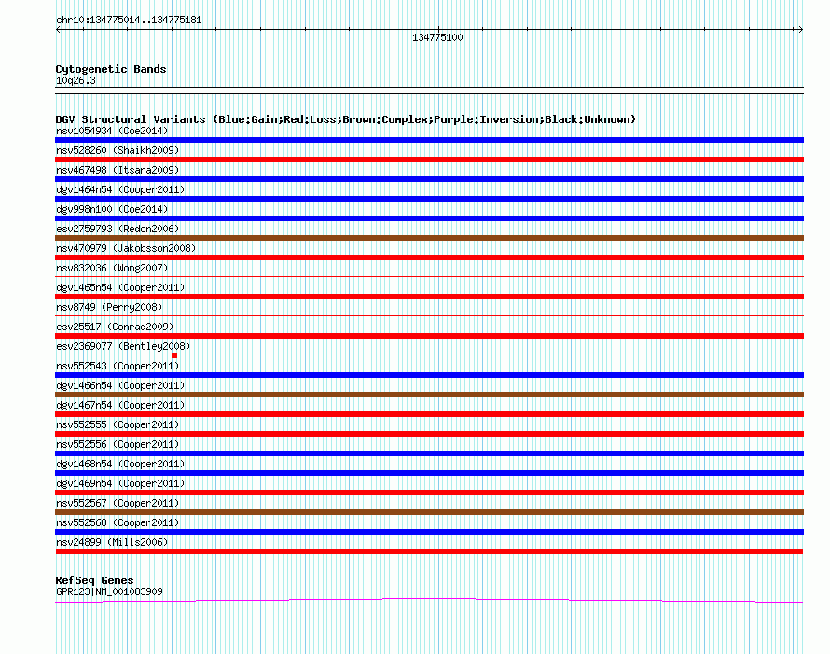Open variant esv2369077 (Bentley2008) label
The height and width of the screenshot is (654, 830).
point(123,346)
